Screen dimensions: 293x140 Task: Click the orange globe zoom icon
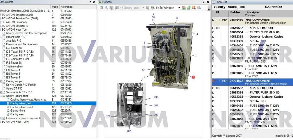pos(194,8)
